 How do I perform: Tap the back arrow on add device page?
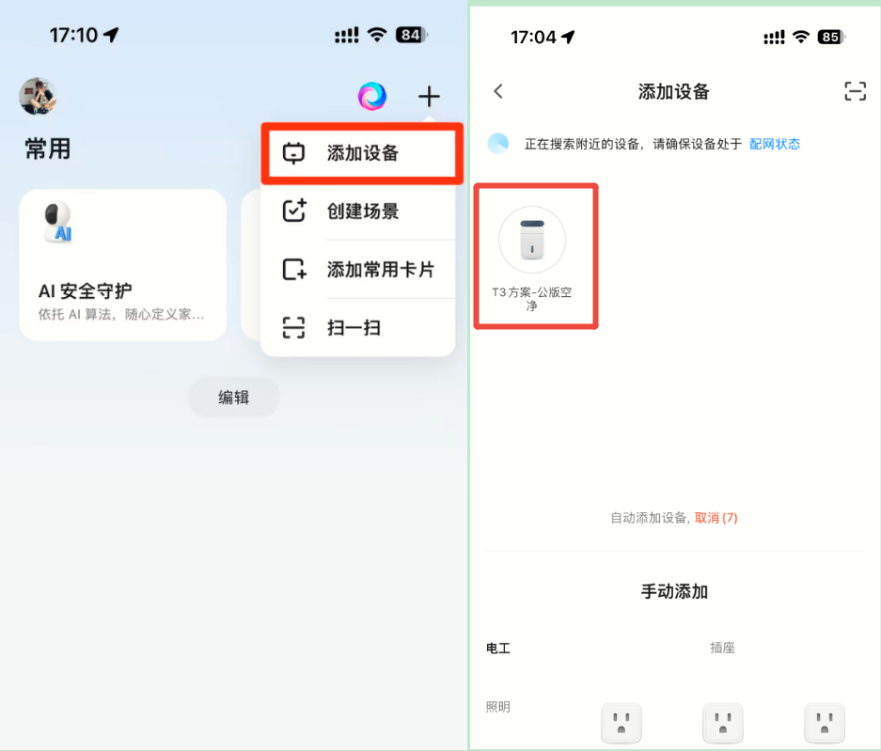tap(497, 91)
